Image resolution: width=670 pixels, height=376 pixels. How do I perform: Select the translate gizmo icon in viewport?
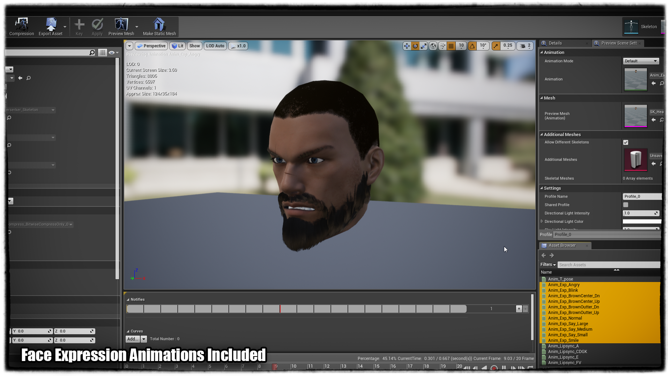coord(407,46)
